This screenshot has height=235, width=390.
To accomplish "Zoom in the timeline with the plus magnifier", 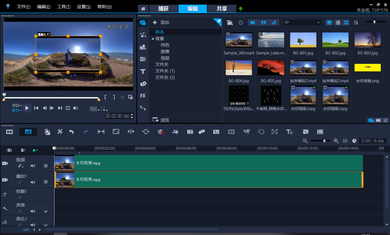I will pyautogui.click(x=336, y=141).
